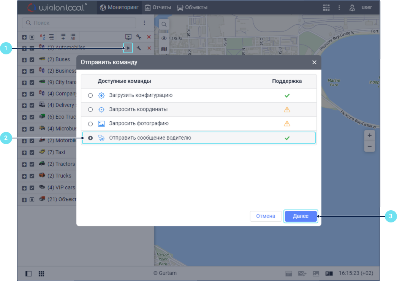Screen dimensions: 397x281
Task: Uncheck the Taxi group checkbox
Action: tap(32, 152)
